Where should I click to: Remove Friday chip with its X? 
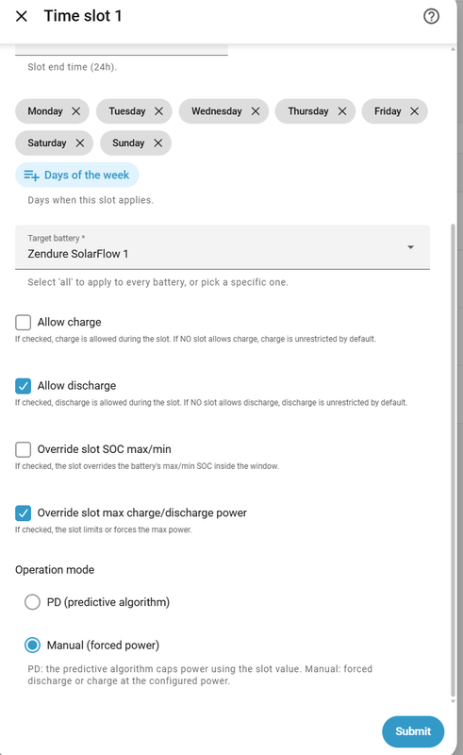(x=414, y=111)
